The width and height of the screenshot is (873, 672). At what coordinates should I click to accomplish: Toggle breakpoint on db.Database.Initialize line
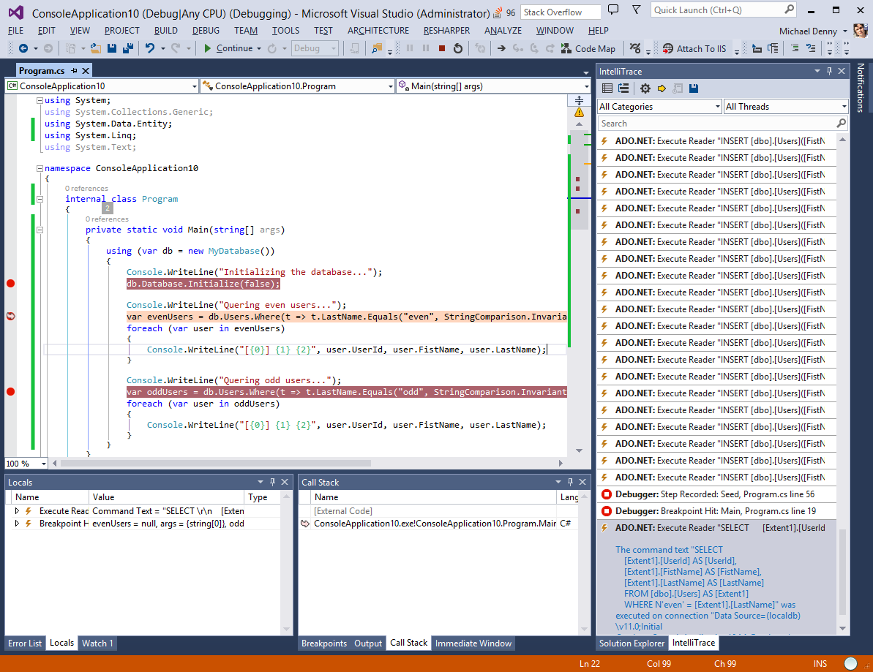[10, 284]
